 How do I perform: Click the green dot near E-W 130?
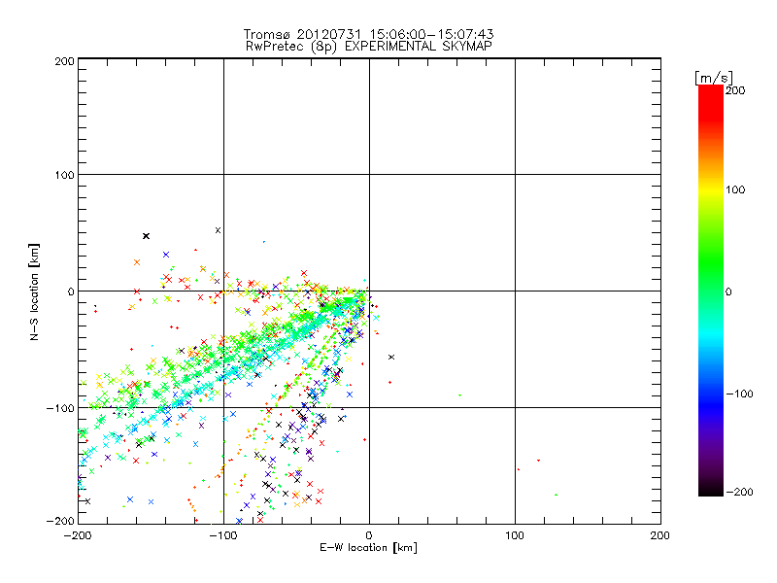pos(556,495)
